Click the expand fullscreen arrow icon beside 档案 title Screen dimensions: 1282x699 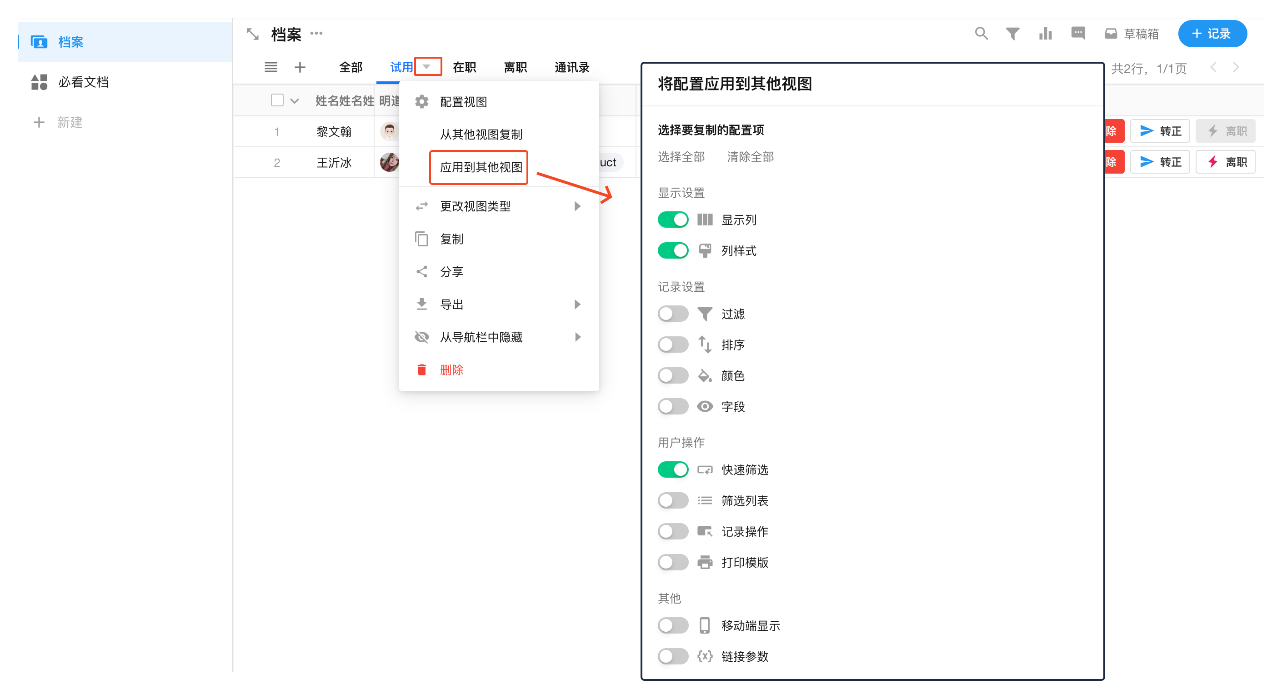(x=253, y=35)
